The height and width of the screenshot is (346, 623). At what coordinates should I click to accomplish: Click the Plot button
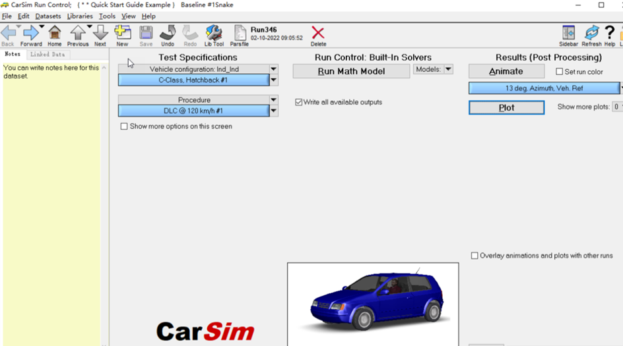[507, 107]
